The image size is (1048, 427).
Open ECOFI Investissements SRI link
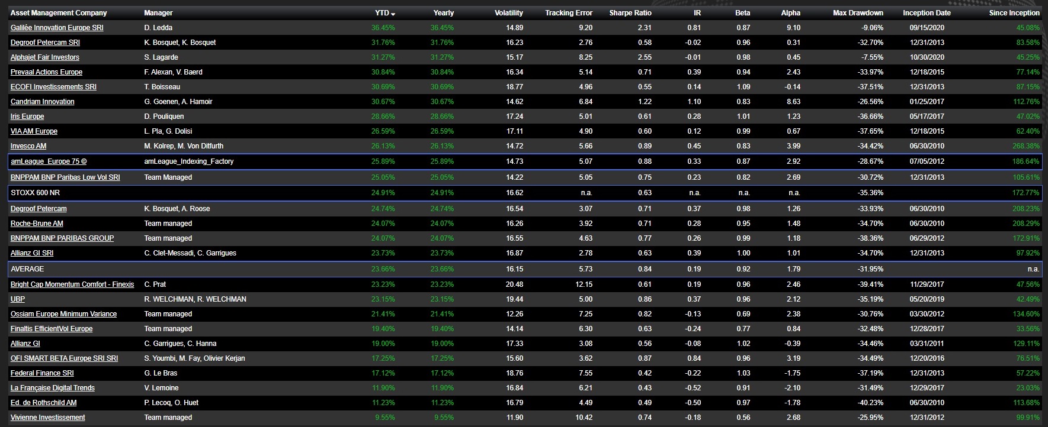(53, 87)
